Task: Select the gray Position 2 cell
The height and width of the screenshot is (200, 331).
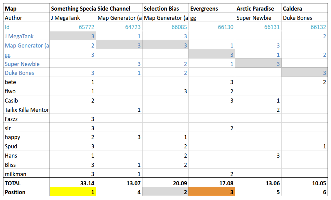Action: point(165,192)
